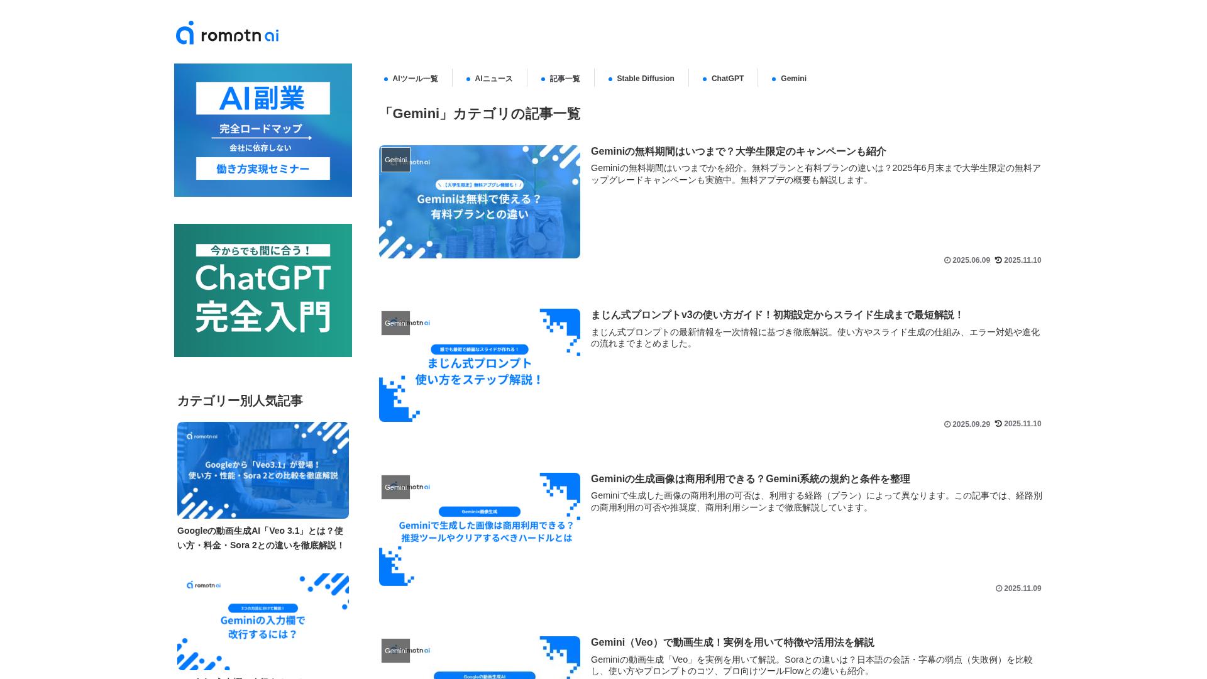
Task: Click the Veo 3.1 popular article thumbnail
Action: point(263,470)
